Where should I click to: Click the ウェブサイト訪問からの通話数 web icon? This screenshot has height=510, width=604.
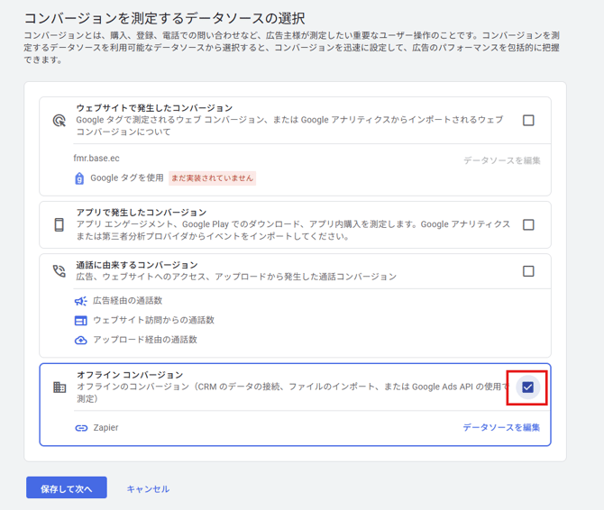pos(81,321)
